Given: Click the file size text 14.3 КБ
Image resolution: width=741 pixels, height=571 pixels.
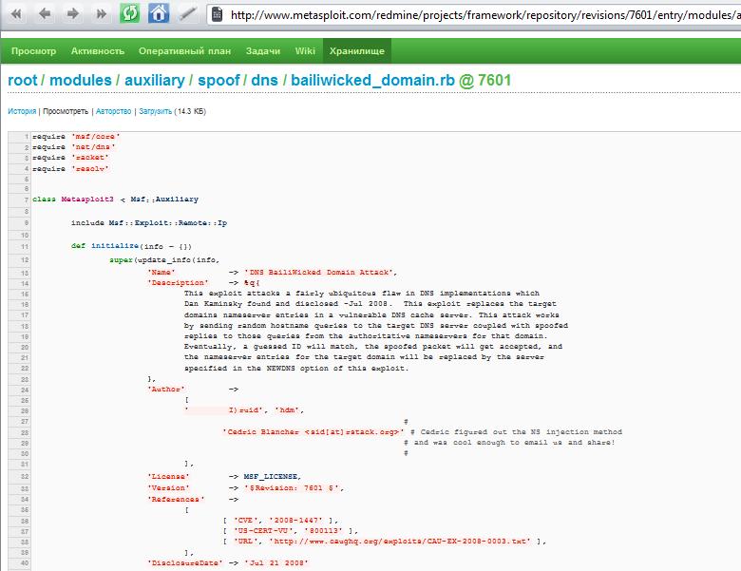Looking at the screenshot, I should click(190, 111).
